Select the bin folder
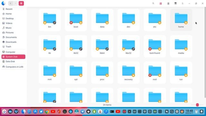Viewport: 206px width, 116px height. click(50, 20)
